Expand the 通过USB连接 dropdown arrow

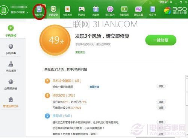(x=27, y=12)
